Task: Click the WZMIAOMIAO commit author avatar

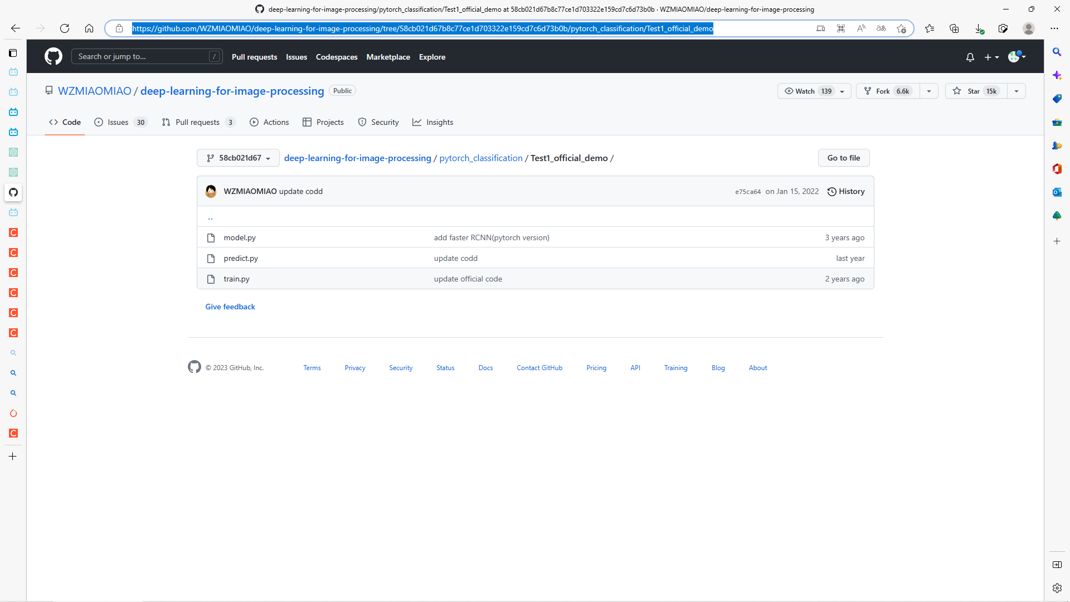Action: click(x=211, y=191)
